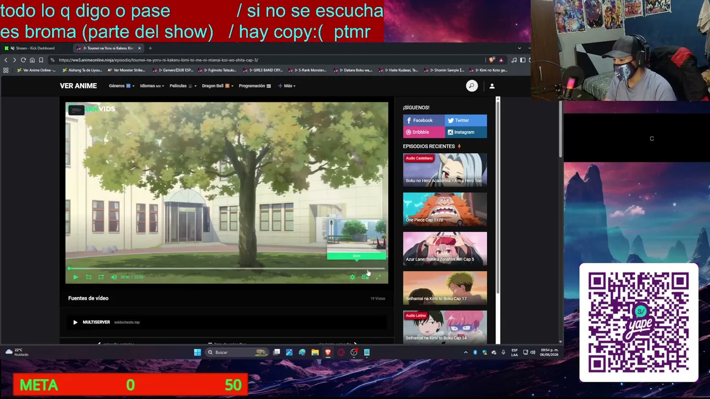Follow on the Facebook button
Image resolution: width=710 pixels, height=399 pixels.
coord(424,120)
